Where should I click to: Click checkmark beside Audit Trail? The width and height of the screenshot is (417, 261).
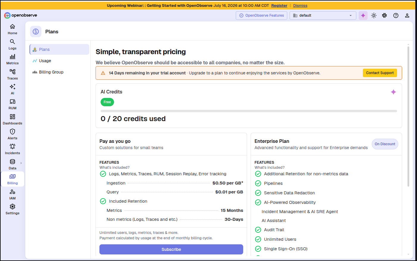coord(258,230)
